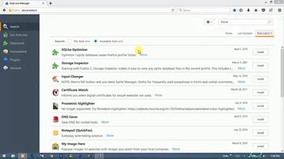Install the Certificate Watch add-on

[x=260, y=93]
